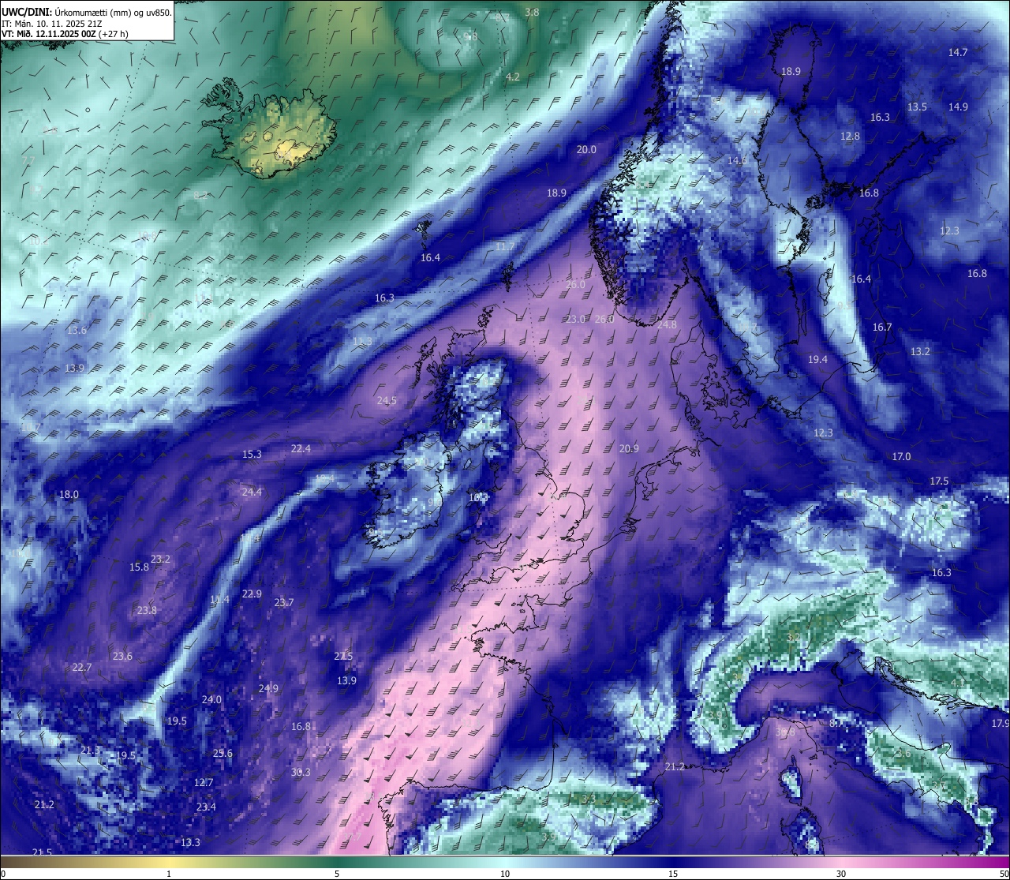Click the '15' tick label on the color scale
The width and height of the screenshot is (1010, 880).
tap(673, 874)
